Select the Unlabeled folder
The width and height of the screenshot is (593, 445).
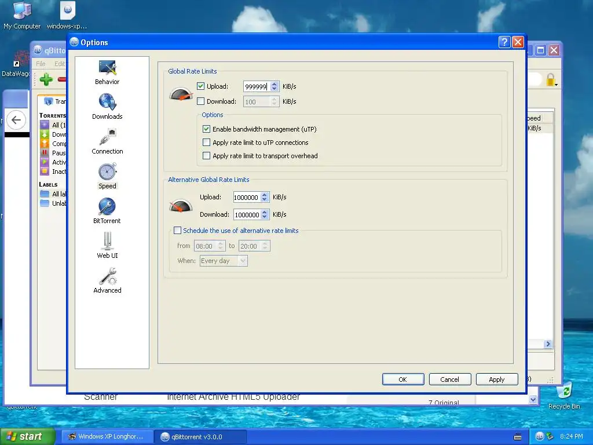coord(53,203)
